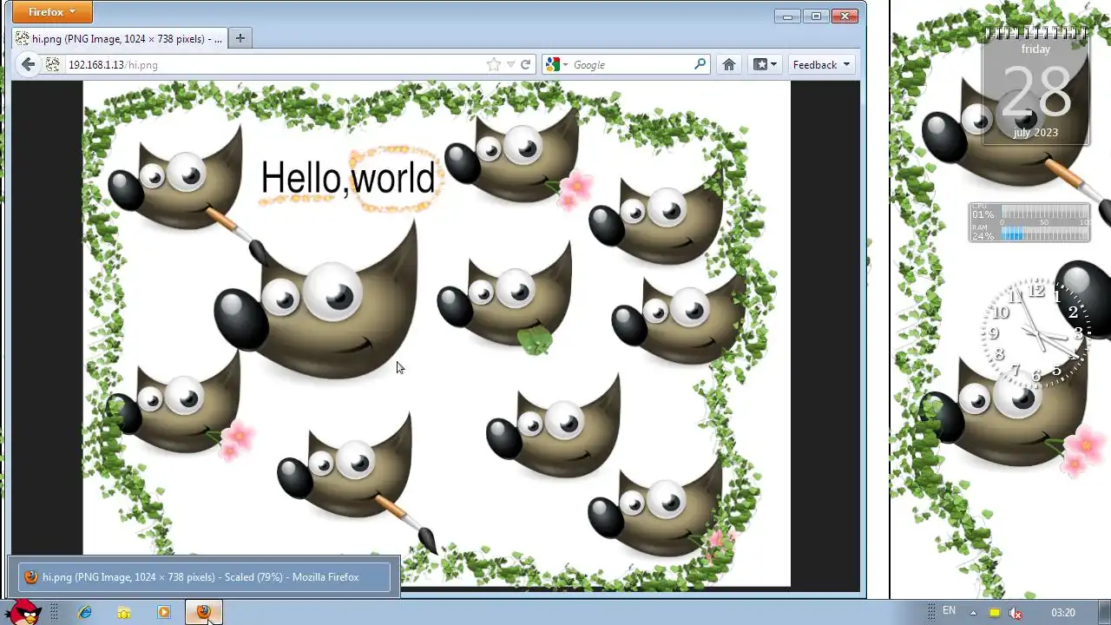
Task: Open the URL history dropdown arrow
Action: click(511, 64)
